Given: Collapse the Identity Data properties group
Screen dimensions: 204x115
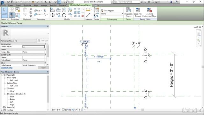Looking at the screenshot, I should point(45,55).
